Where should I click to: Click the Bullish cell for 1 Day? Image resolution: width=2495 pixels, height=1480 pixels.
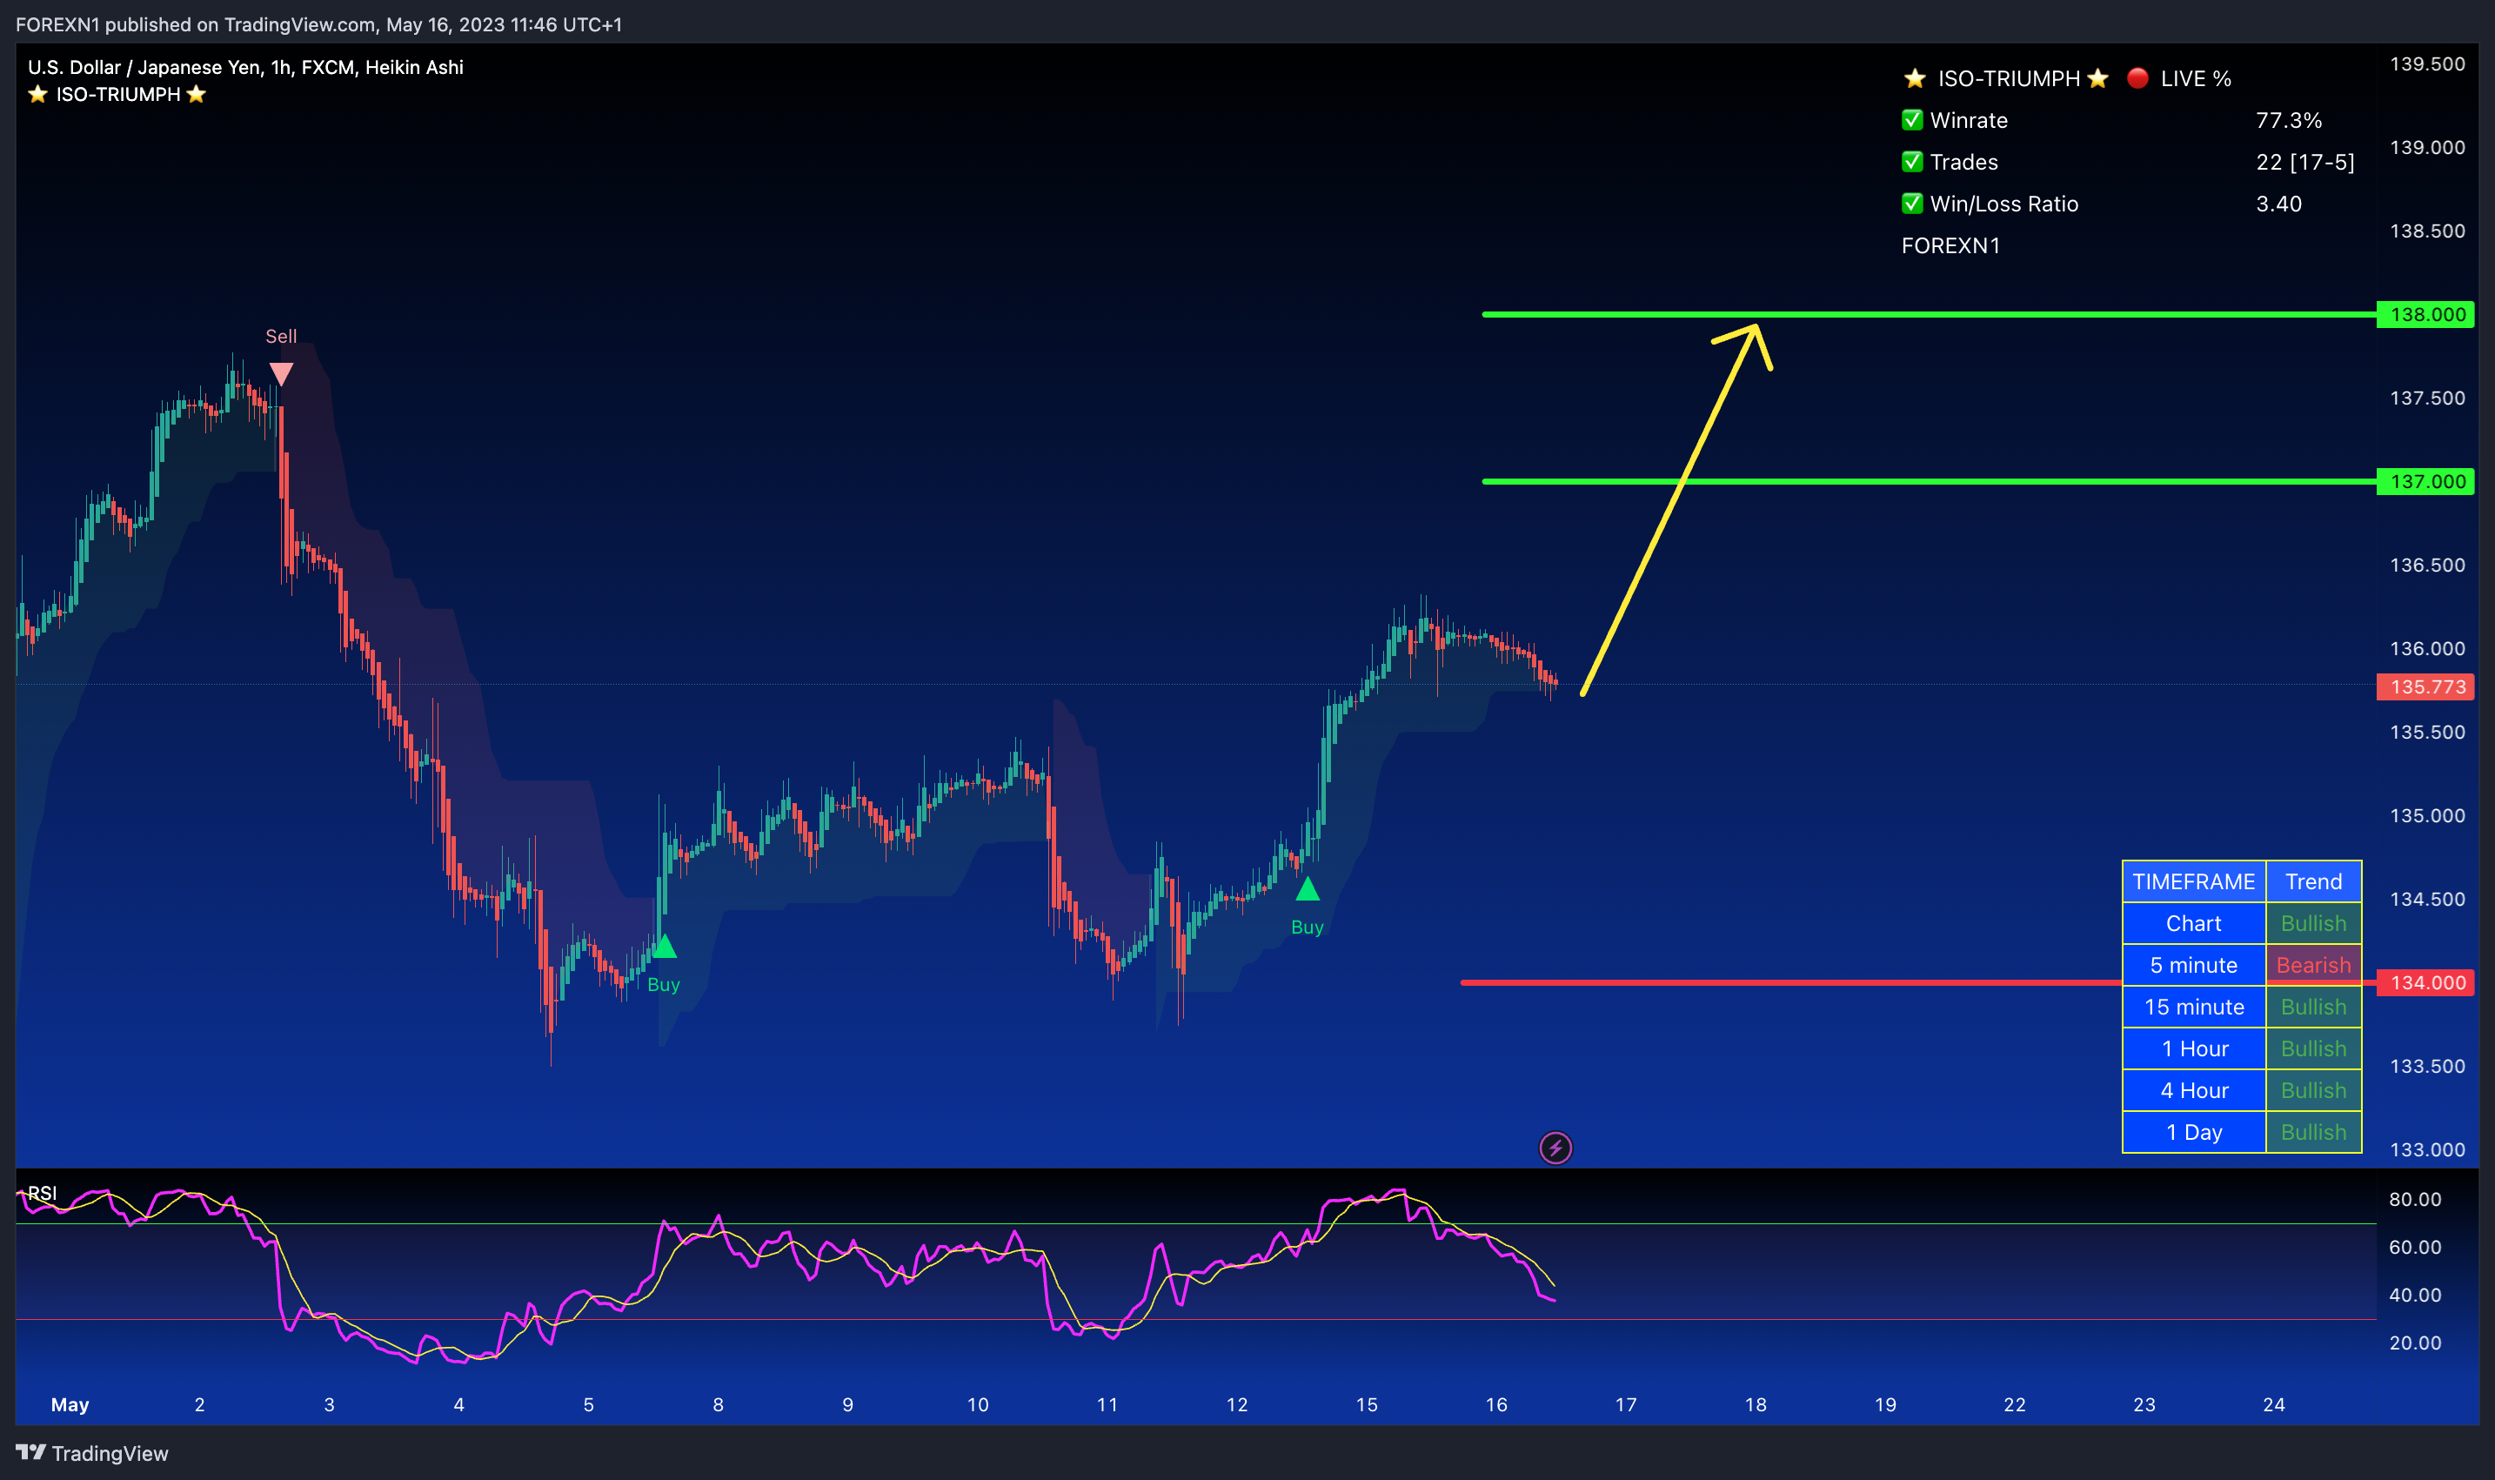pyautogui.click(x=2313, y=1133)
